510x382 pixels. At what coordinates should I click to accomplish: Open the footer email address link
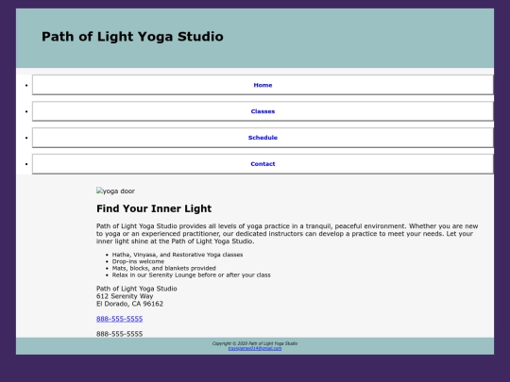point(255,348)
